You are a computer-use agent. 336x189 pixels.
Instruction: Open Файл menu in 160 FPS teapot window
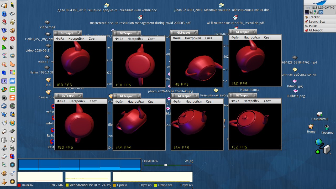coord(60,39)
